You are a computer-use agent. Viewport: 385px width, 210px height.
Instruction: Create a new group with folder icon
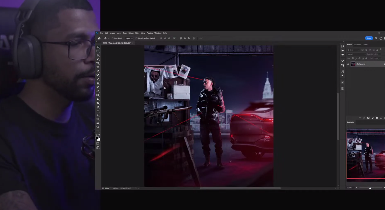click(x=376, y=118)
